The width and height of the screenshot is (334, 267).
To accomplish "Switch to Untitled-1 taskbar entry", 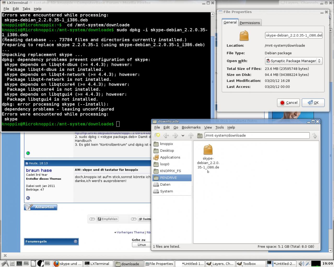I will click(x=190, y=264).
